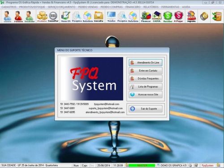Viewport: 224px width, 168px height.
Task: Click the date 25/06/2014 in status bar
Action: point(103,165)
